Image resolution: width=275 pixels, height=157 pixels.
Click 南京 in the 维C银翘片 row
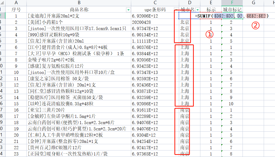point(184,148)
